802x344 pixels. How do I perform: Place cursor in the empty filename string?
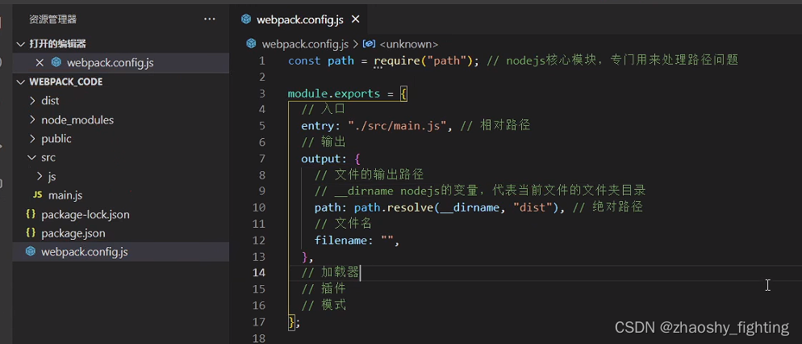388,240
